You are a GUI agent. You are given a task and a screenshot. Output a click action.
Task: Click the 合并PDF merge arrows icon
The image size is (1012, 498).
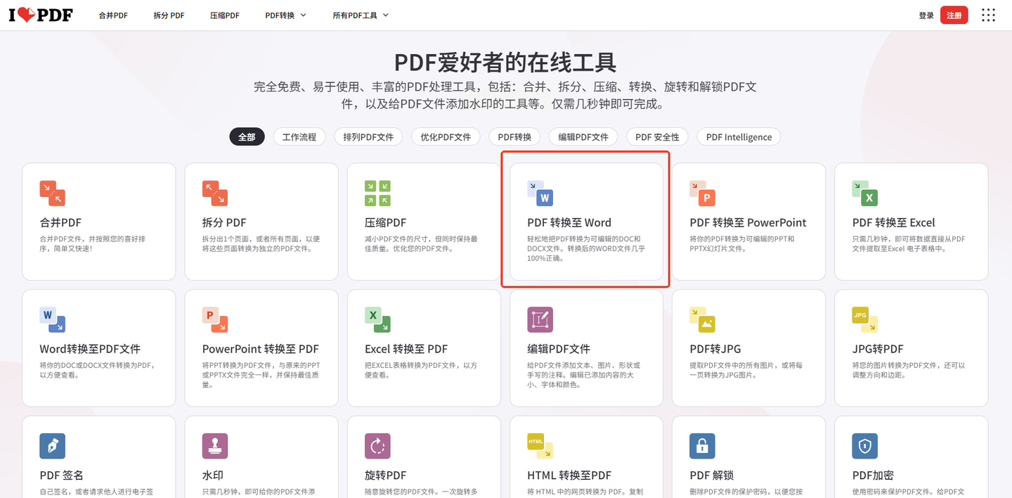click(x=52, y=193)
